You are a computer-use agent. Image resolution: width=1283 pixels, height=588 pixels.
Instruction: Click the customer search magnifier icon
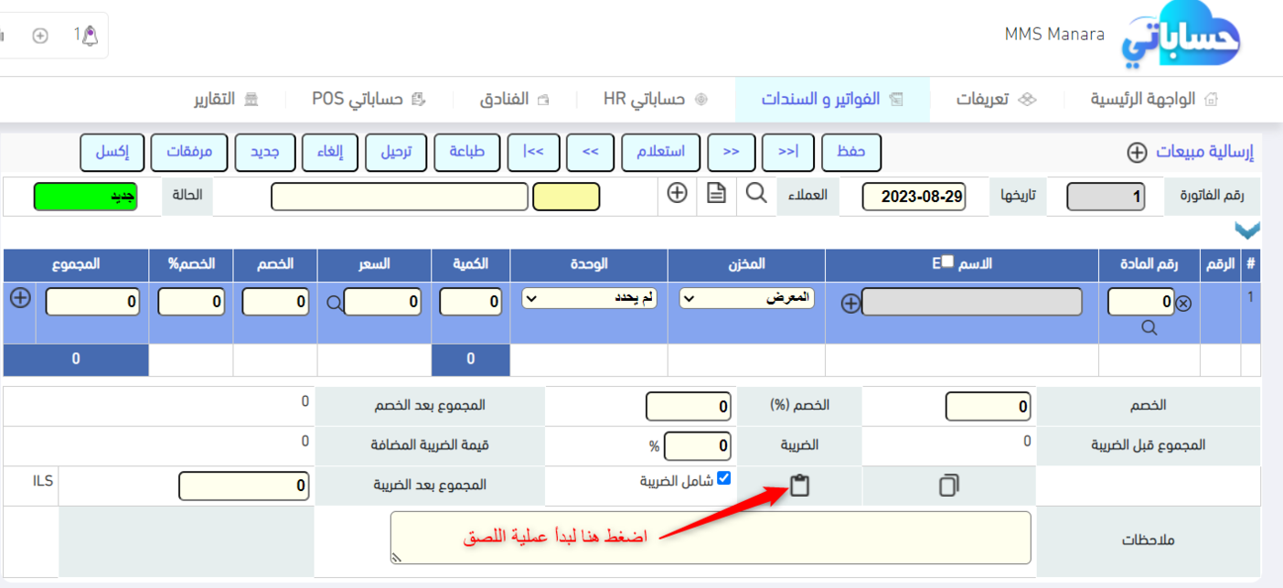pos(757,193)
